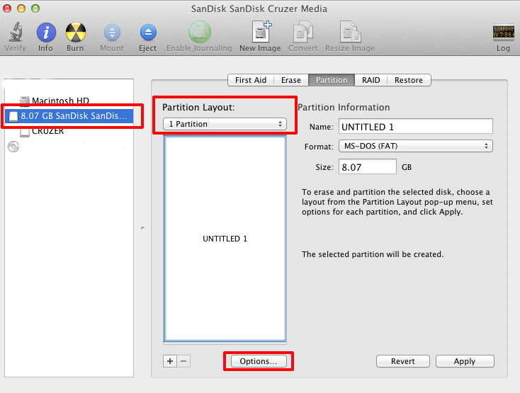Image resolution: width=520 pixels, height=393 pixels.
Task: Select Macintosh HD in the sidebar
Action: point(60,101)
